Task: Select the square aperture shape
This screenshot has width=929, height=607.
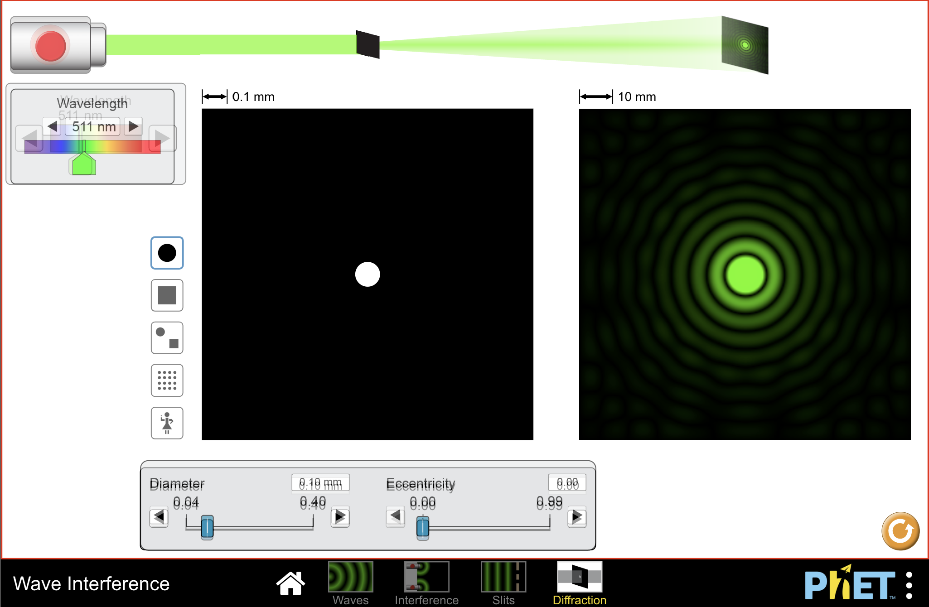Action: (167, 295)
